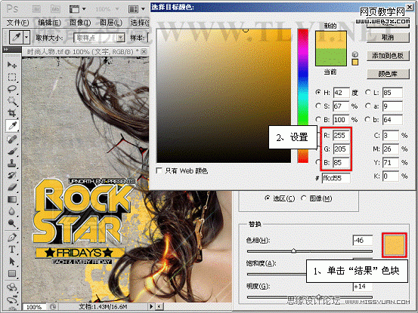Image resolution: width=418 pixels, height=313 pixels.
Task: Select the L lightness radio button
Action: (368, 92)
